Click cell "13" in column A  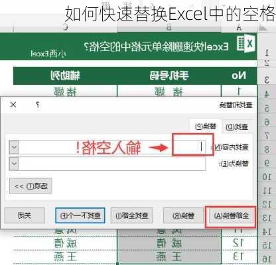coord(240,256)
